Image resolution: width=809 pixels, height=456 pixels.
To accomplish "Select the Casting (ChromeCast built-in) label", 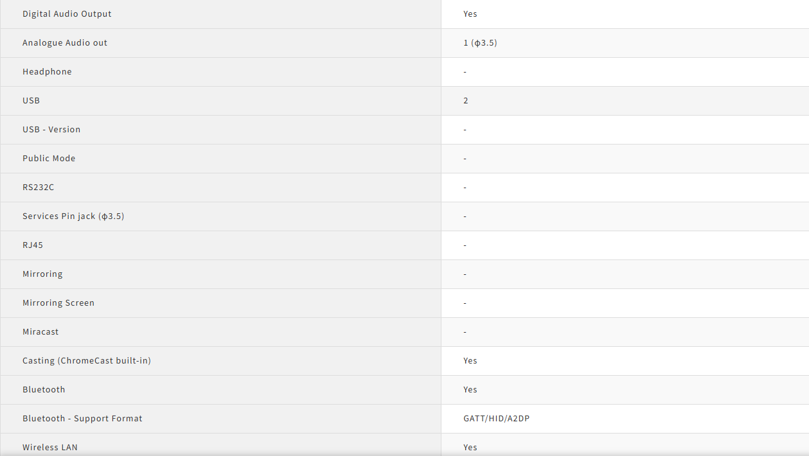I will pos(87,361).
